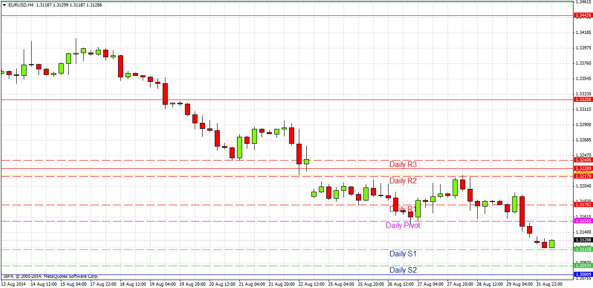Image resolution: width=593 pixels, height=288 pixels.
Task: Click the red 1.34426 tag at top
Action: pos(584,15)
